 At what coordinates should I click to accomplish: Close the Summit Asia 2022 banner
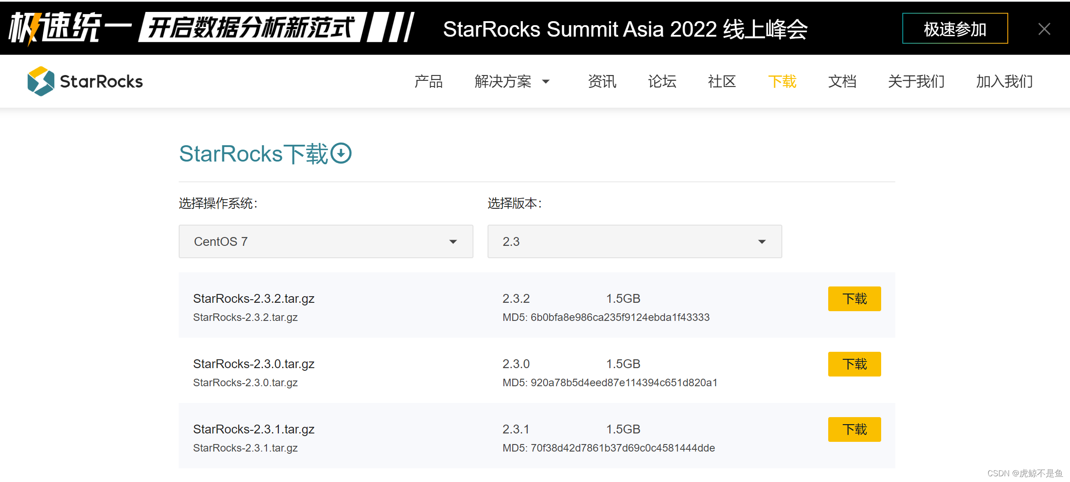click(1044, 29)
